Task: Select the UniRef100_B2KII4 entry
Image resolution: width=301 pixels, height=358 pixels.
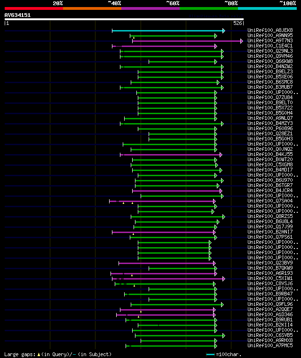Action: click(x=270, y=325)
